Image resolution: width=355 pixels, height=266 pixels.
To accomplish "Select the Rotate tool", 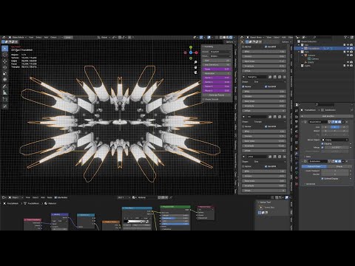I will point(5,67).
